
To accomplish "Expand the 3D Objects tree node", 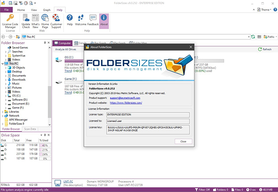I will pos(6,68).
